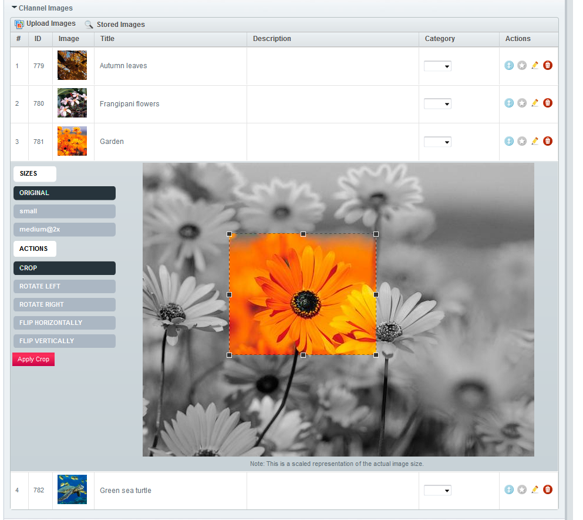
Task: Open the Garden row Category dropdown
Action: coord(437,142)
